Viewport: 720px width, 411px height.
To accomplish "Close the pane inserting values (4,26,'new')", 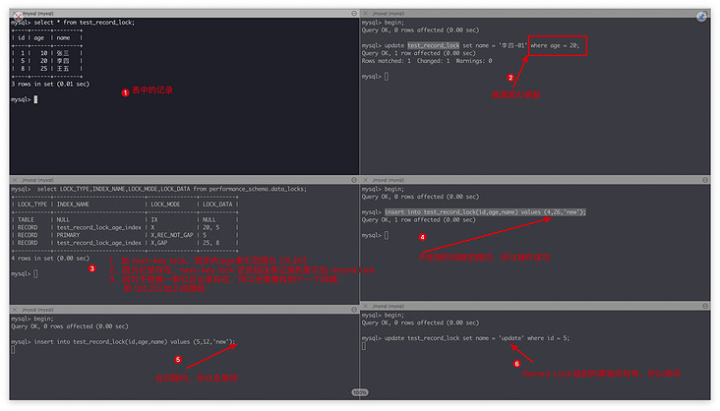I will click(366, 180).
